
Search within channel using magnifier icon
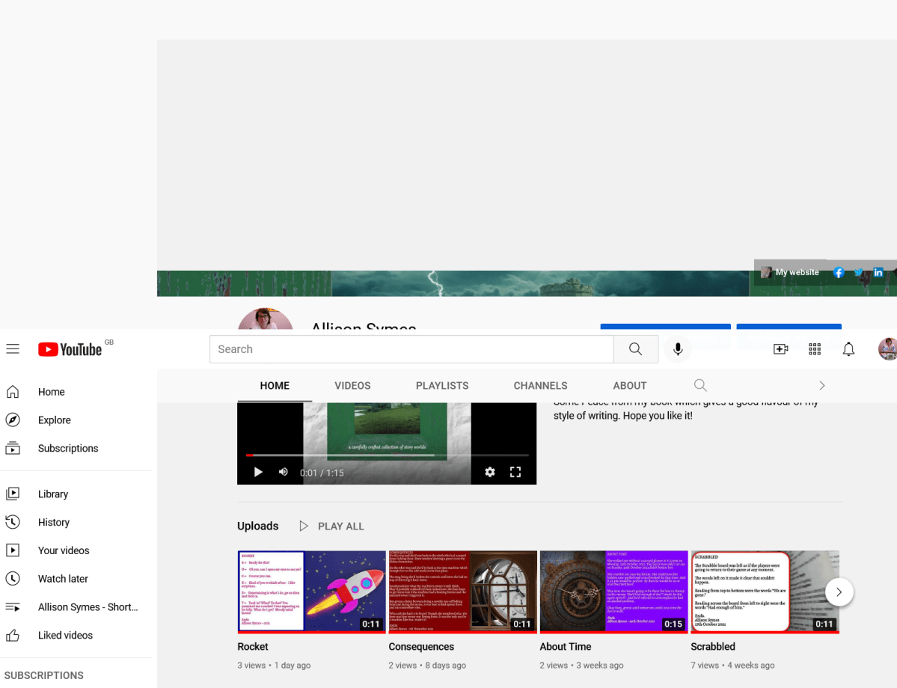tap(700, 385)
